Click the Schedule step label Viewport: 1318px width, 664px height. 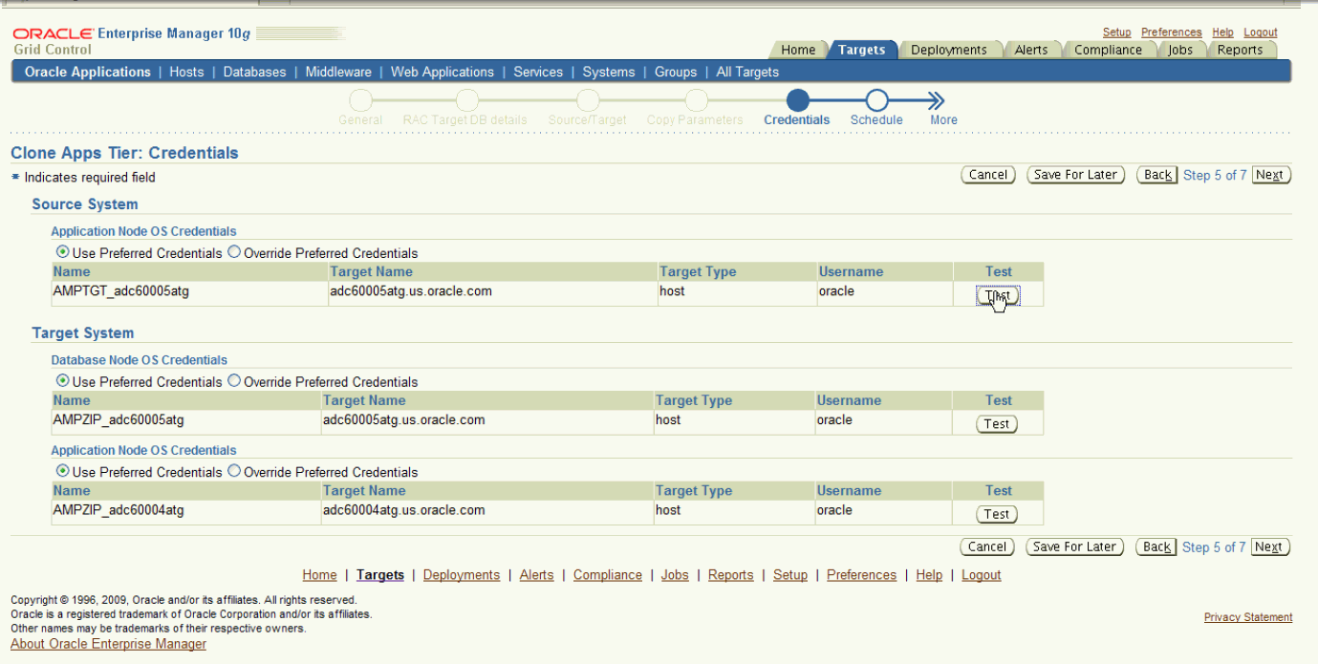tap(876, 119)
